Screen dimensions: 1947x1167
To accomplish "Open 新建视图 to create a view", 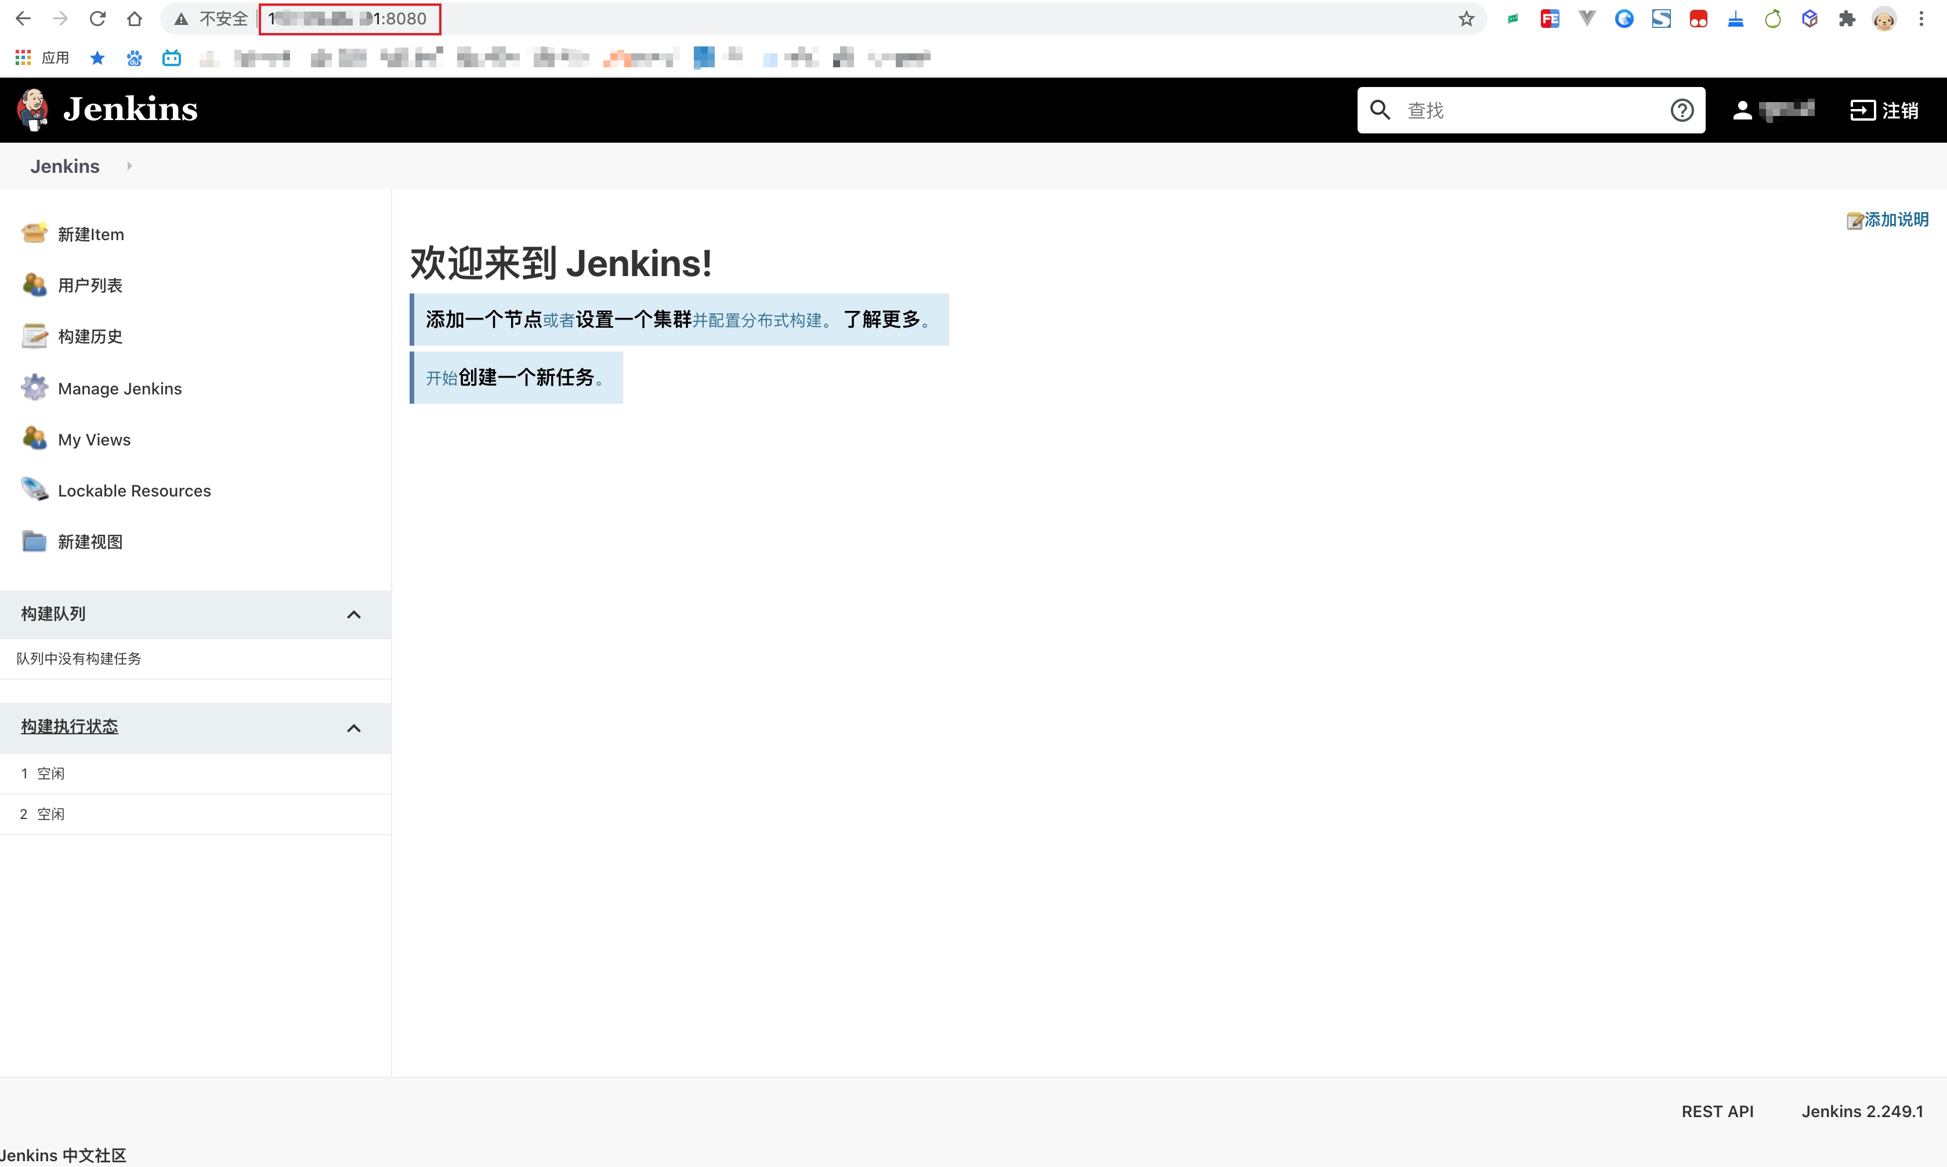I will click(x=90, y=542).
